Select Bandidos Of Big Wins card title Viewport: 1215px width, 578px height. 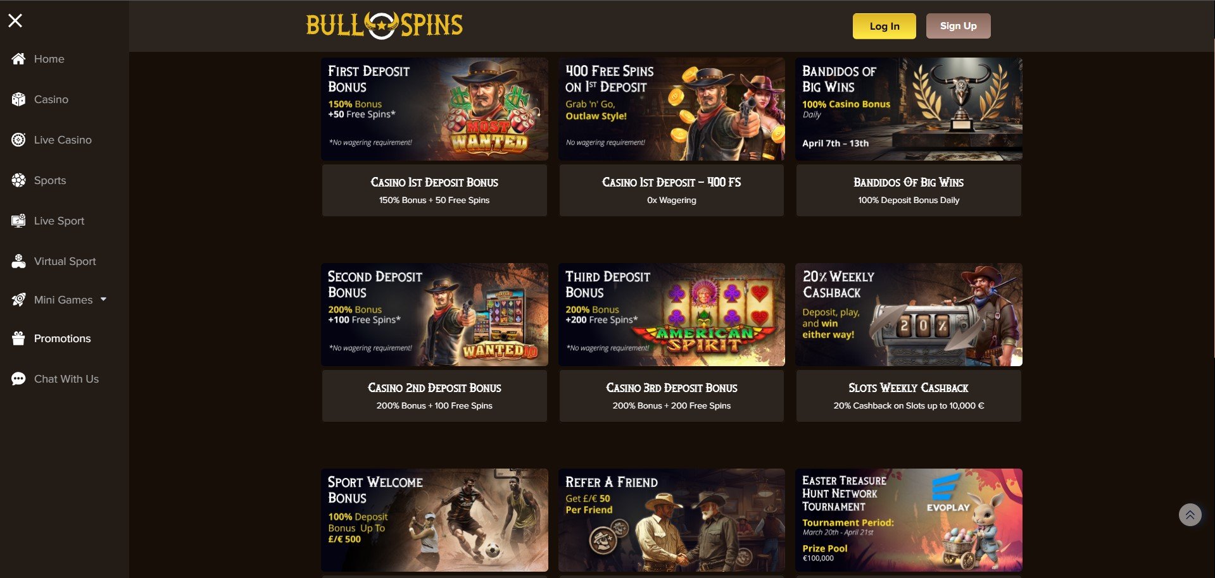[909, 182]
